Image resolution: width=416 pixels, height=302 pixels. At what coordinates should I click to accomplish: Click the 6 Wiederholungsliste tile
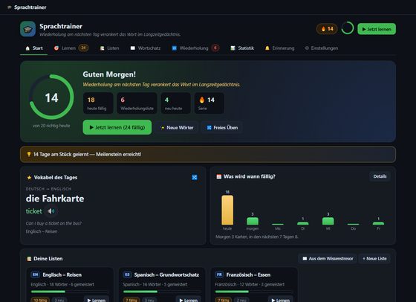click(x=137, y=103)
